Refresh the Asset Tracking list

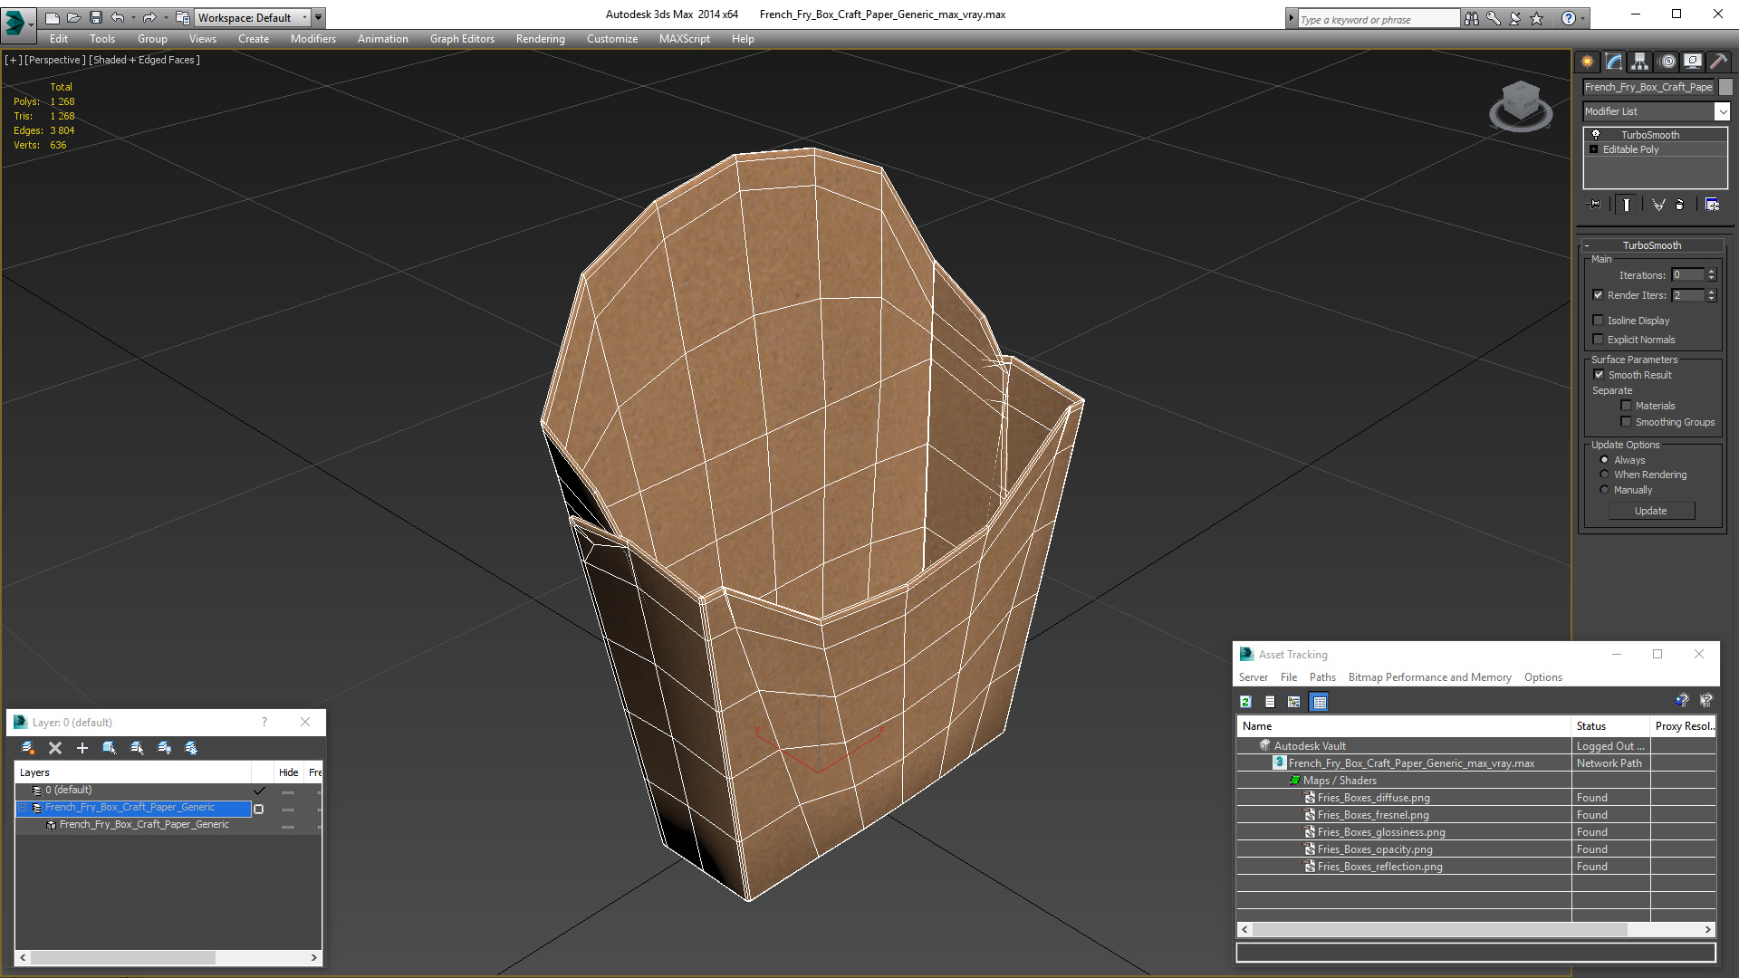point(1246,702)
